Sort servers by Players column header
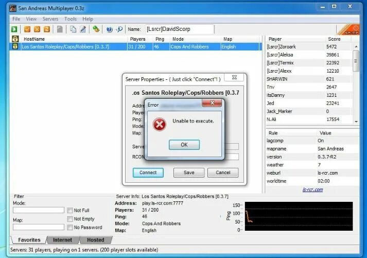Screen dimensions: 367x258 pyautogui.click(x=140, y=39)
